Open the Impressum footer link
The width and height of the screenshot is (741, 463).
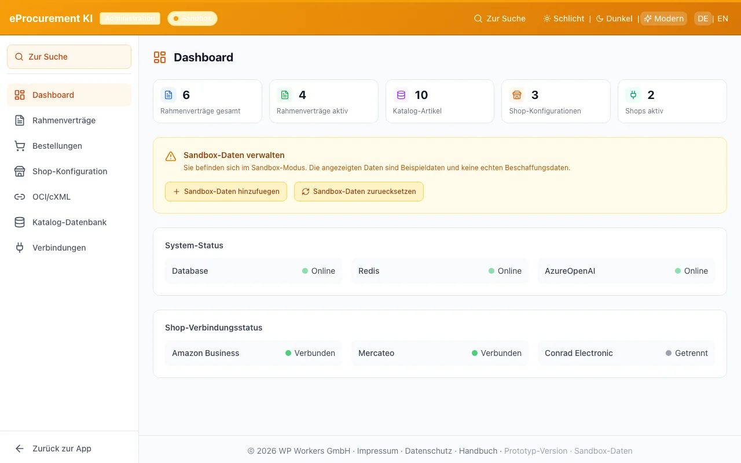pos(377,451)
